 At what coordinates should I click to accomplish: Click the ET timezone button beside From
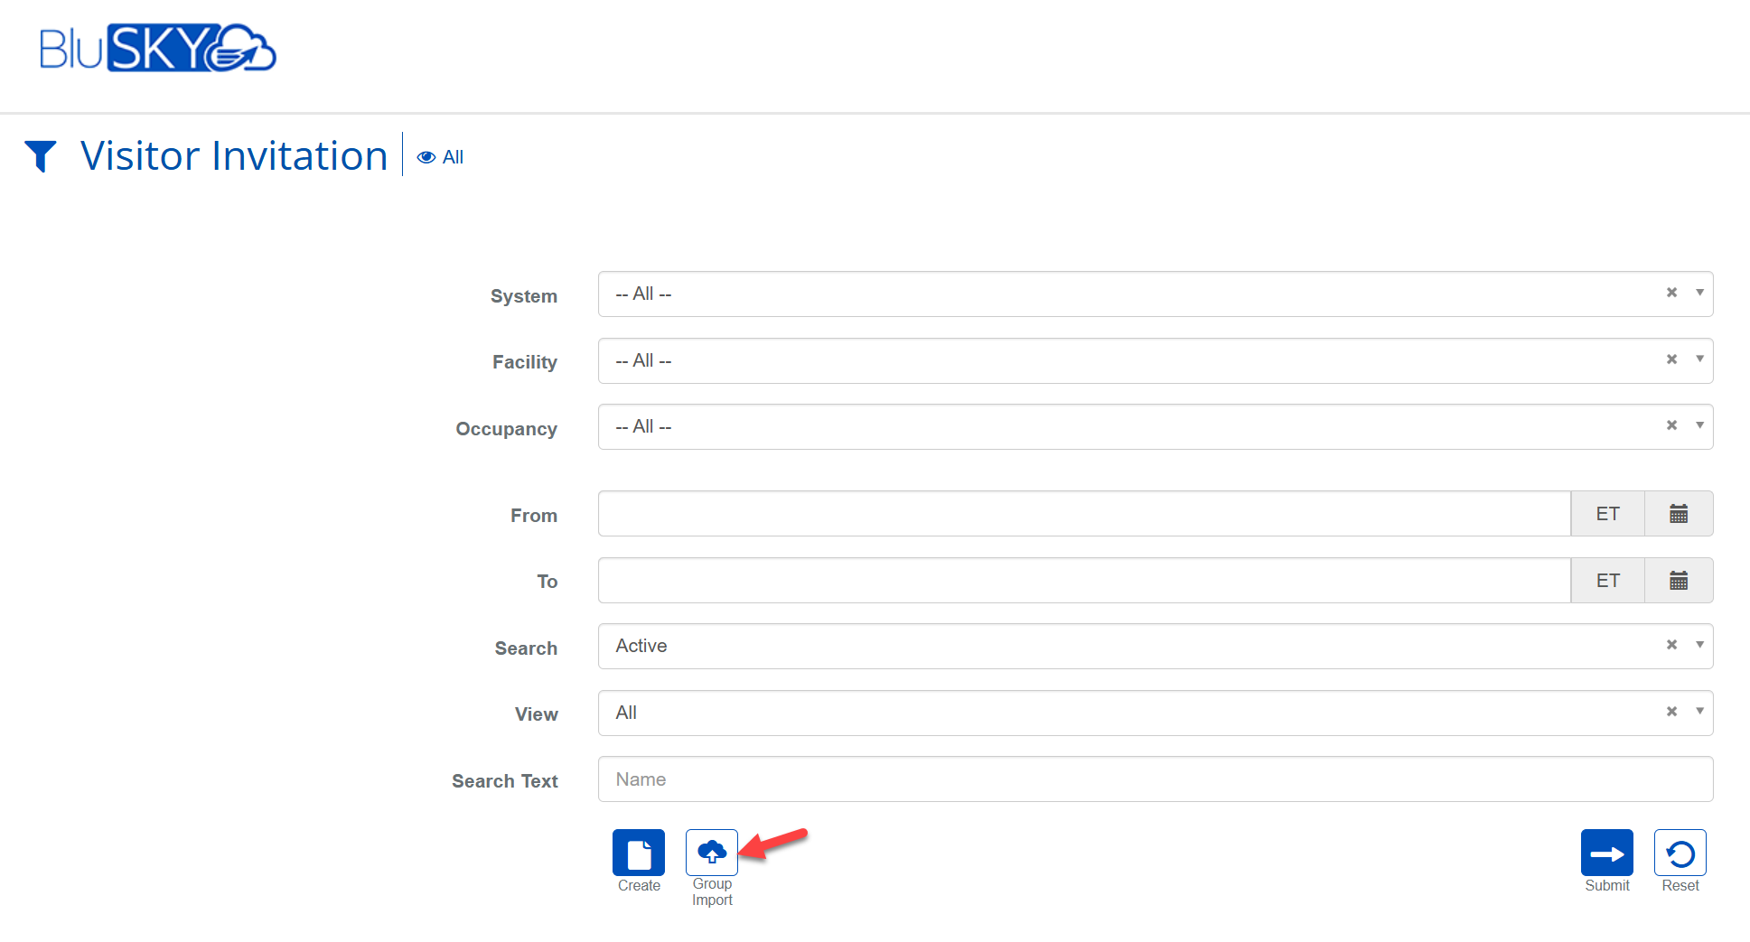coord(1607,514)
